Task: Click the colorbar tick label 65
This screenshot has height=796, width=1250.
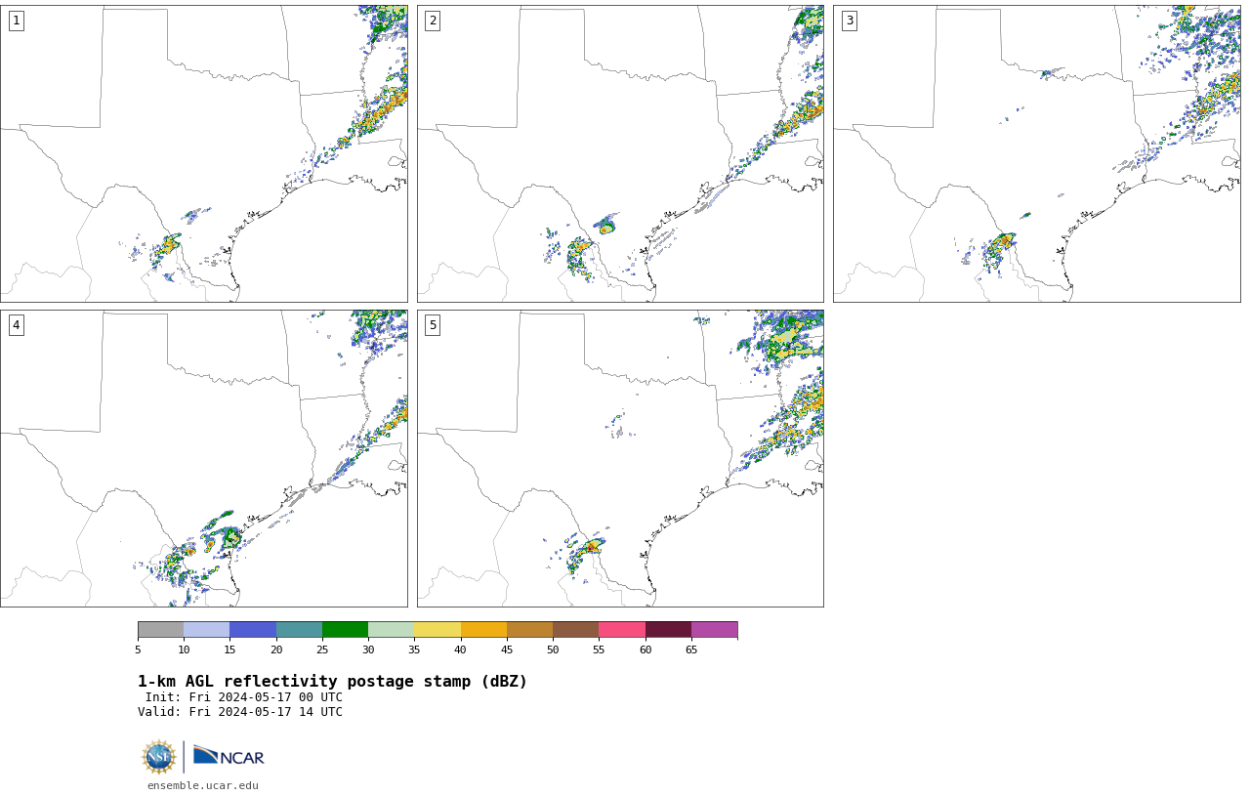Action: pos(691,649)
